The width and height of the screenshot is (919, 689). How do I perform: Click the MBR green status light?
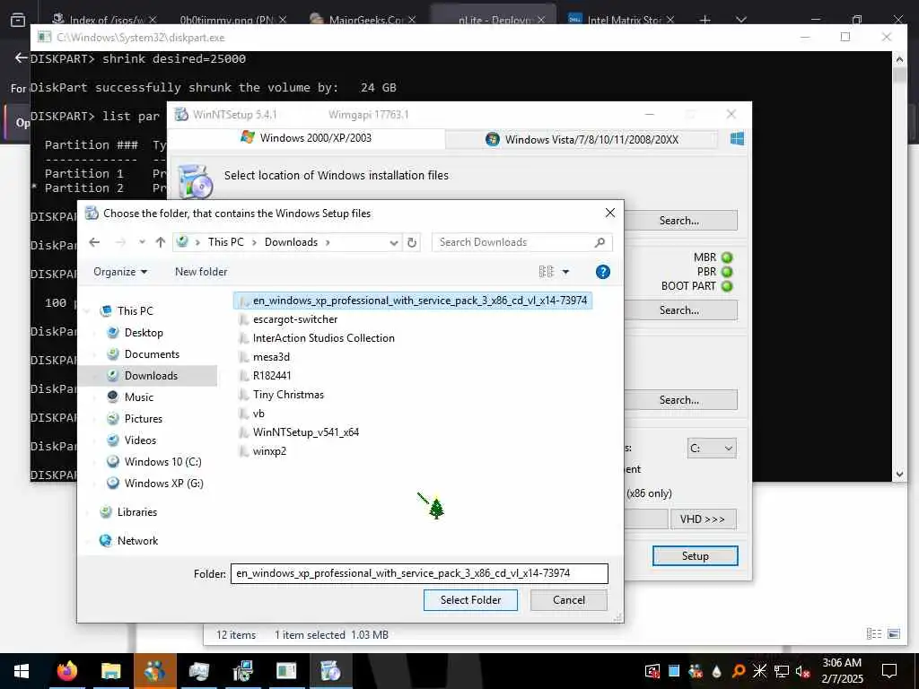[727, 257]
